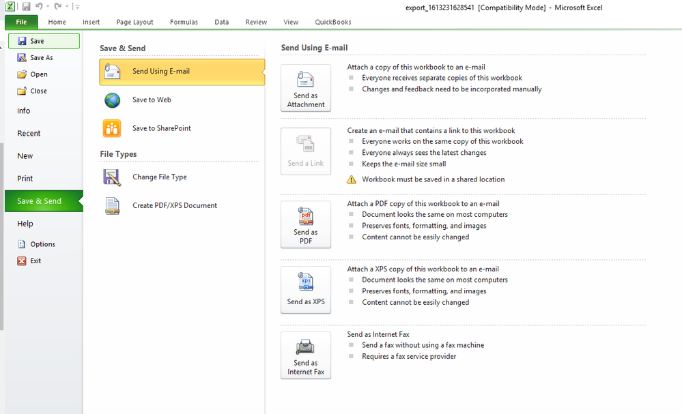682x414 pixels.
Task: Click the Save As icon in backstage menu
Action: pyautogui.click(x=22, y=57)
